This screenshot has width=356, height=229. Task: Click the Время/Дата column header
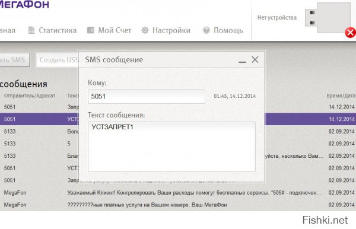[x=341, y=96]
